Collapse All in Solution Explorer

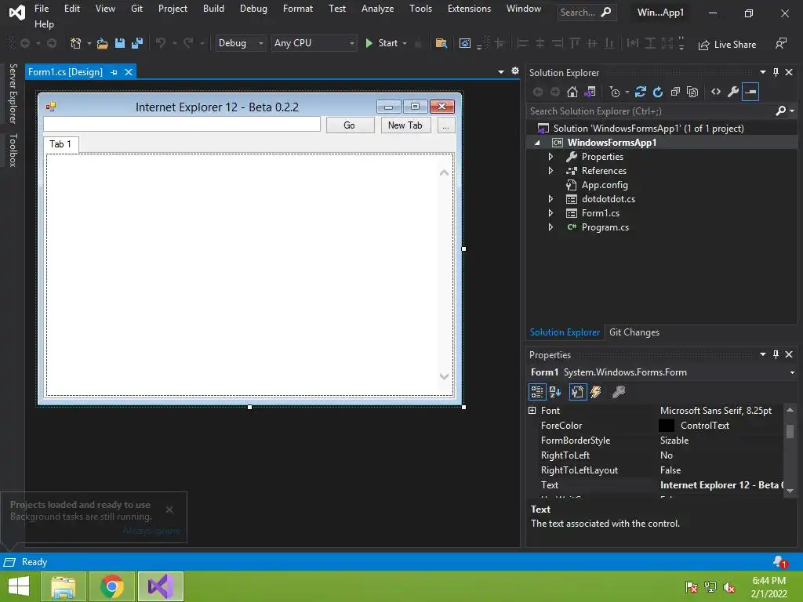pos(675,92)
